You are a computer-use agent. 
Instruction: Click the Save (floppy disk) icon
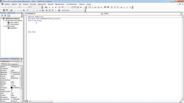(11, 10)
